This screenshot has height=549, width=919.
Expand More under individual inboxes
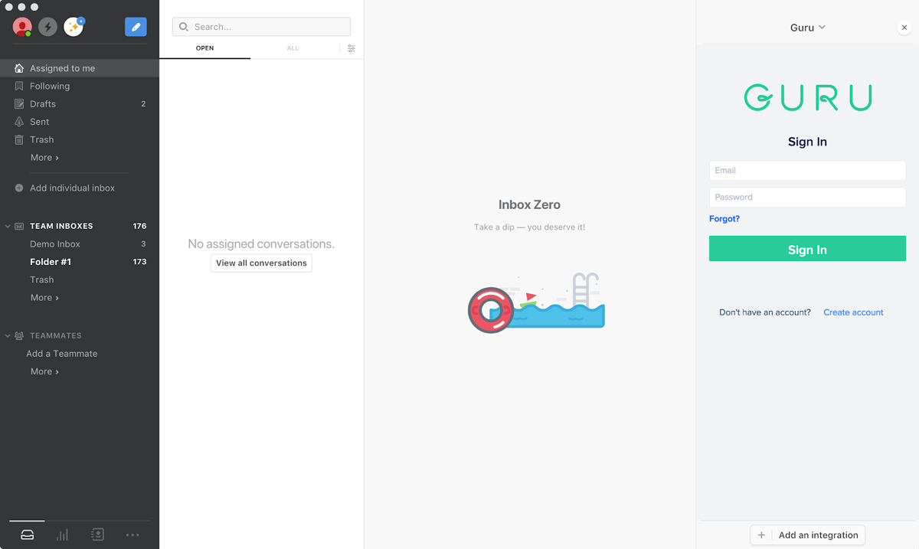(x=44, y=157)
